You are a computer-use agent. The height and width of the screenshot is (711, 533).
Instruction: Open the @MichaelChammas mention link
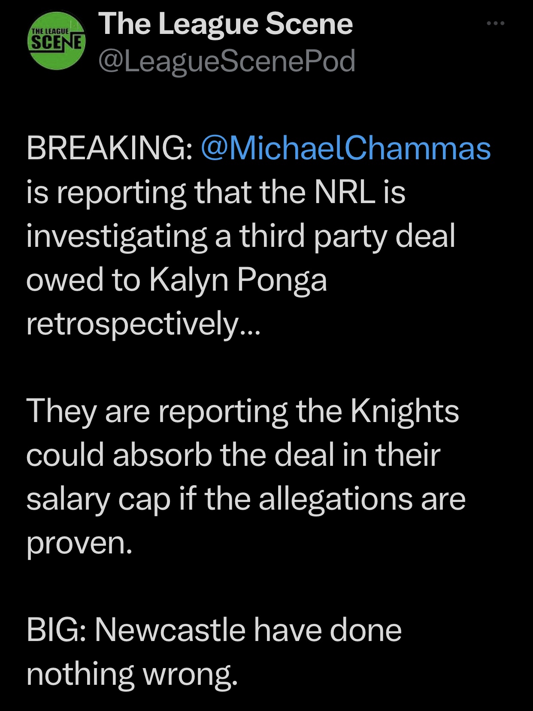345,149
